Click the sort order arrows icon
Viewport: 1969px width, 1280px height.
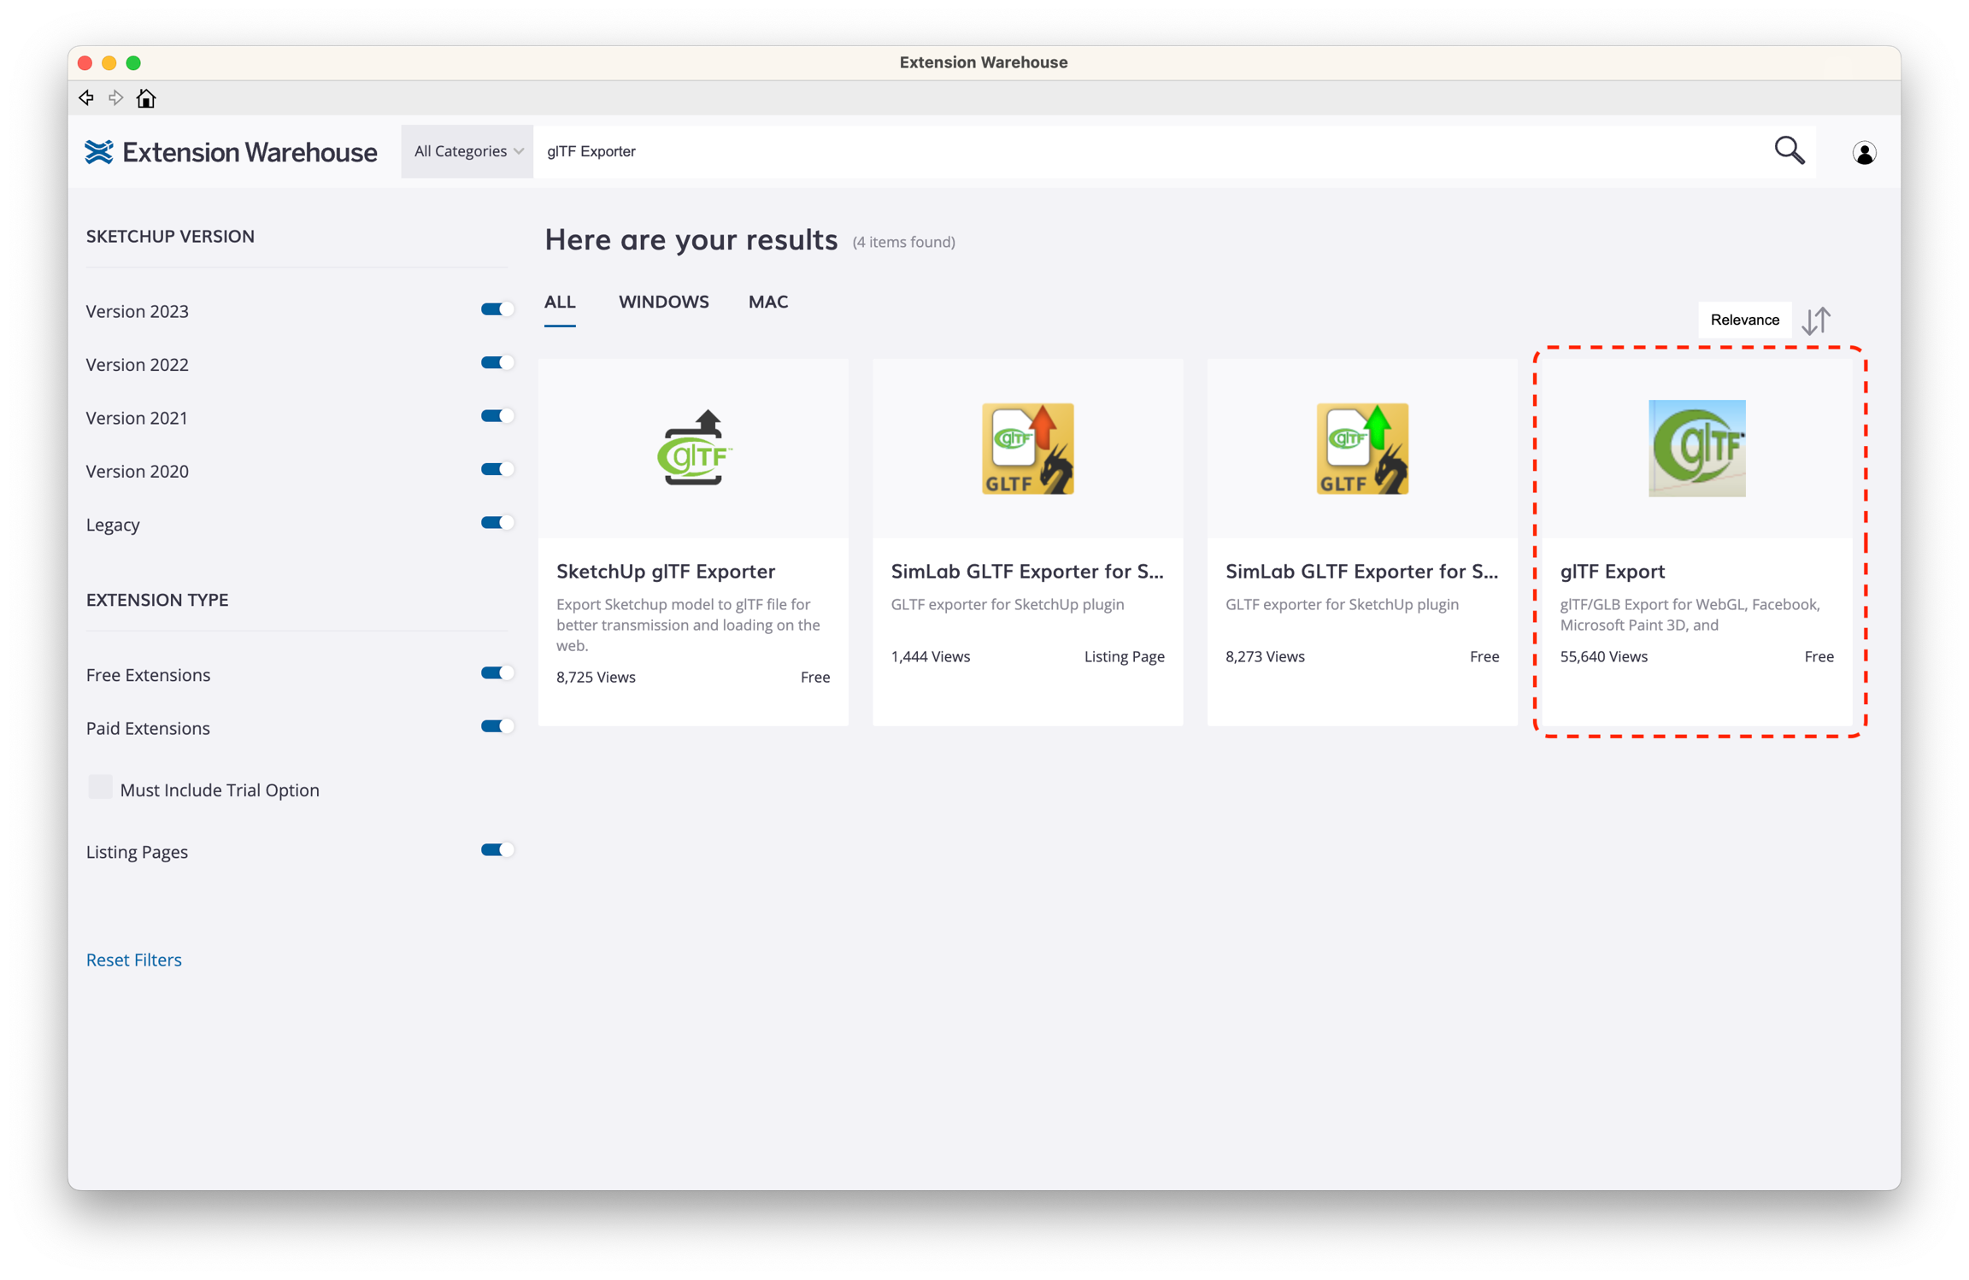[x=1816, y=320]
